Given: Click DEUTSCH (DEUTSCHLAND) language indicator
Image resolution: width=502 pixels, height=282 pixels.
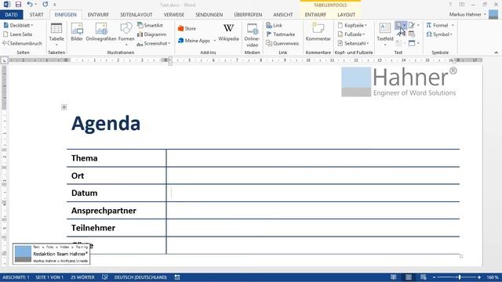Looking at the screenshot, I should [140, 277].
